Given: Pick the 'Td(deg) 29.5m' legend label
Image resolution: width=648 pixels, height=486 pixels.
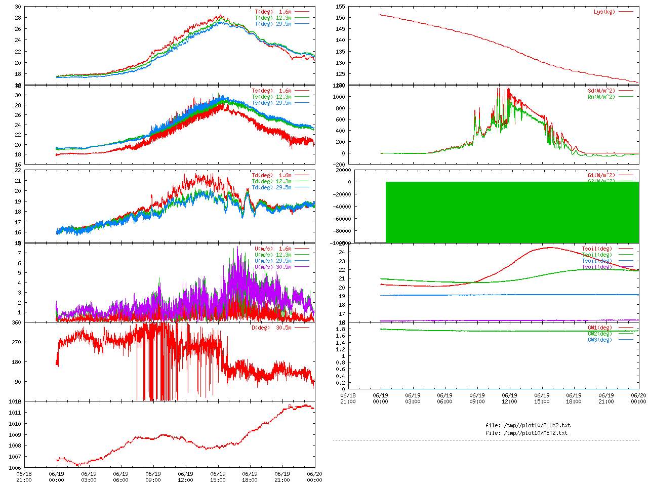Looking at the screenshot, I should (271, 188).
